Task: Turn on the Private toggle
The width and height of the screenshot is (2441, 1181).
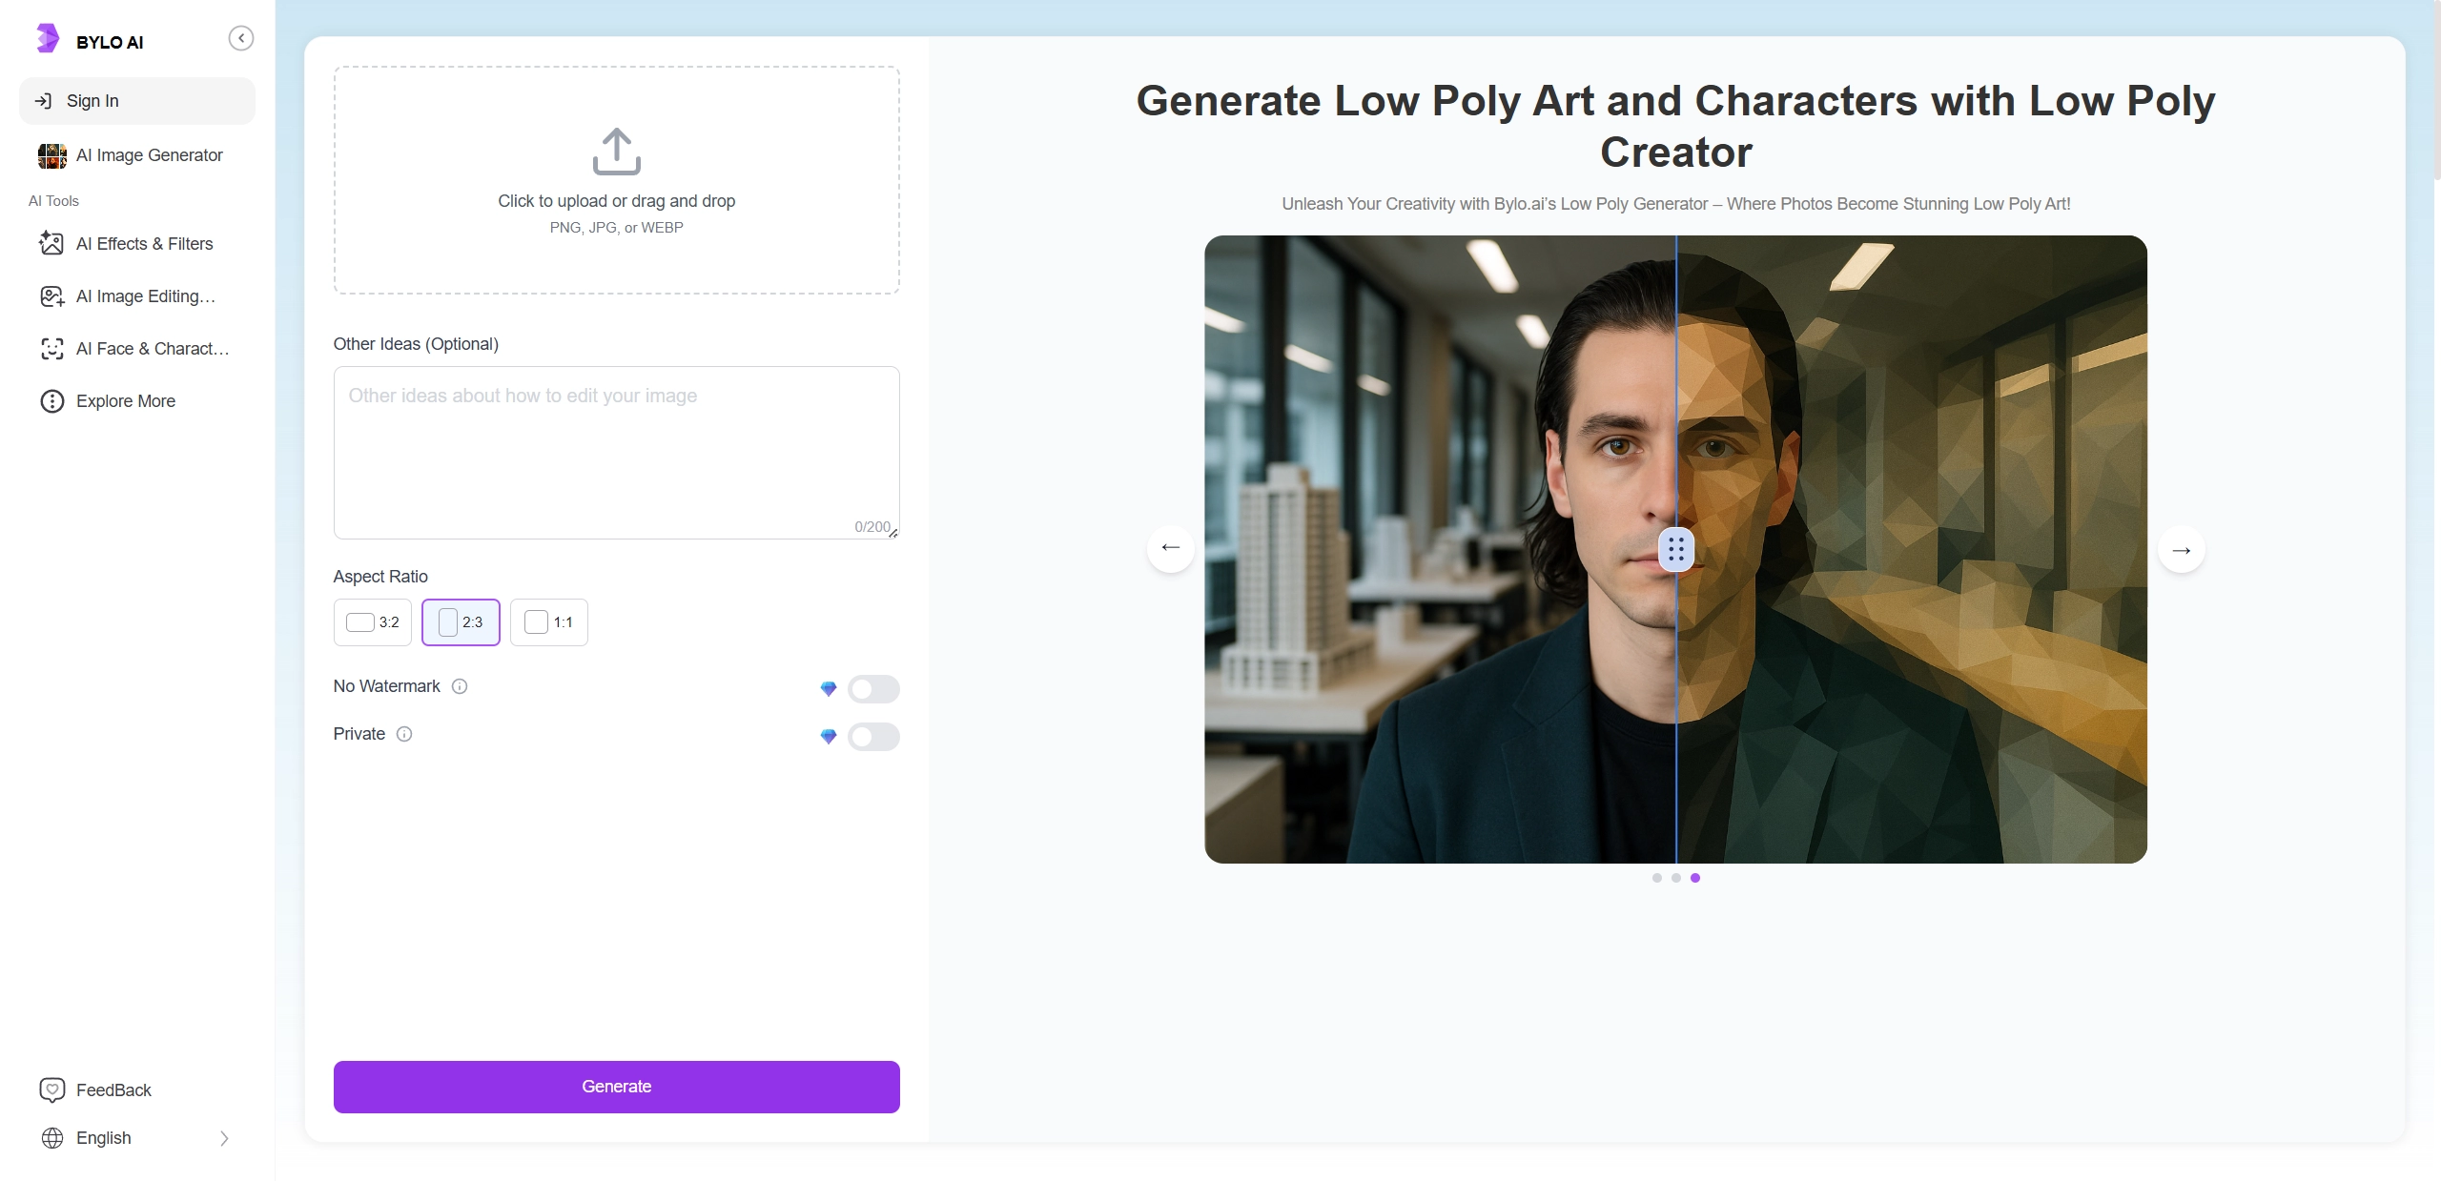Action: tap(872, 737)
